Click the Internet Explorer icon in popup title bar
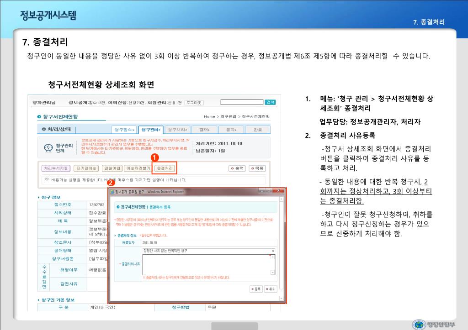 pos(112,192)
